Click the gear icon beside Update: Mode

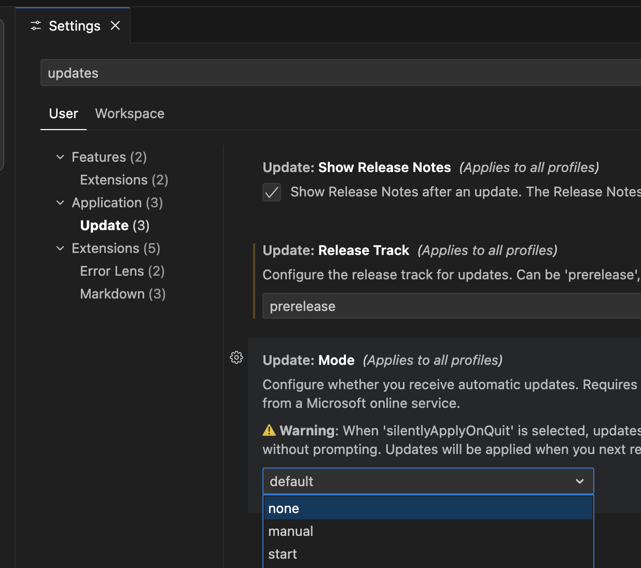[236, 358]
